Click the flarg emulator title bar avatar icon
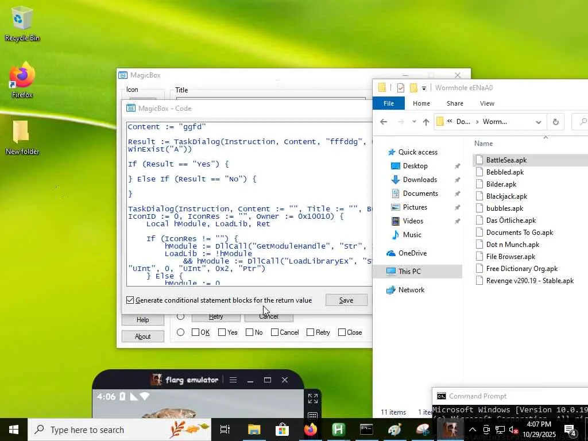Image resolution: width=588 pixels, height=441 pixels. pos(156,380)
